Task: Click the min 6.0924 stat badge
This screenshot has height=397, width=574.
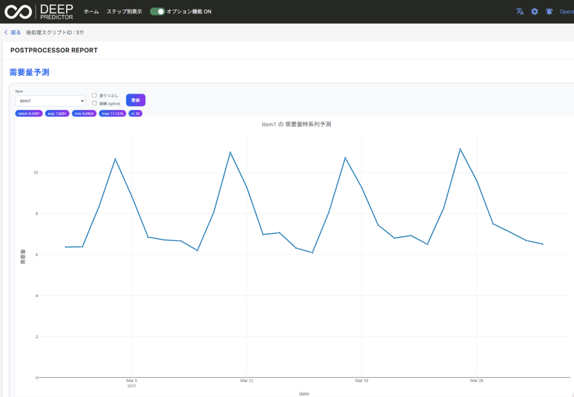Action: (x=84, y=113)
